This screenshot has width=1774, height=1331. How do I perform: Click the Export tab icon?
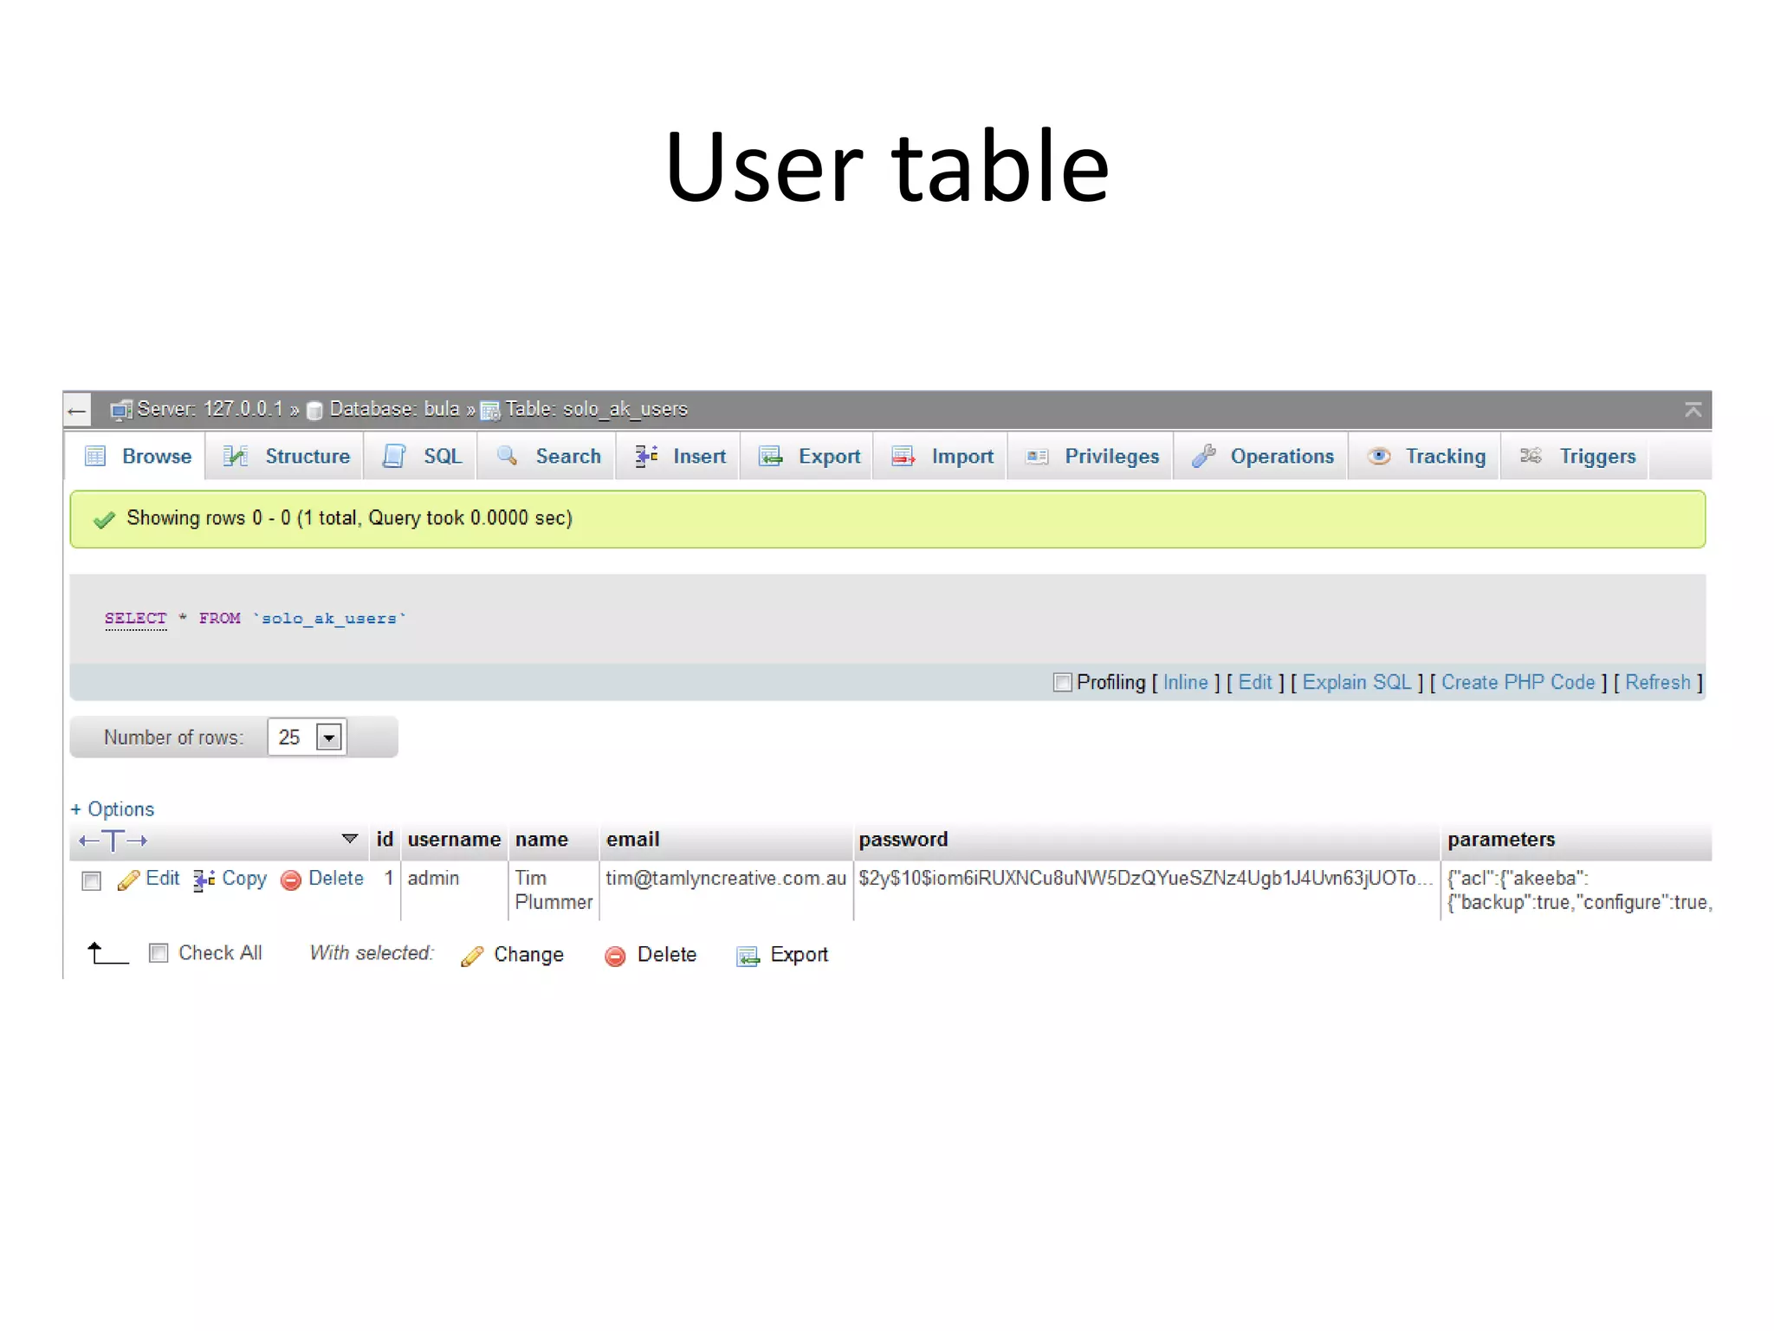coord(771,456)
